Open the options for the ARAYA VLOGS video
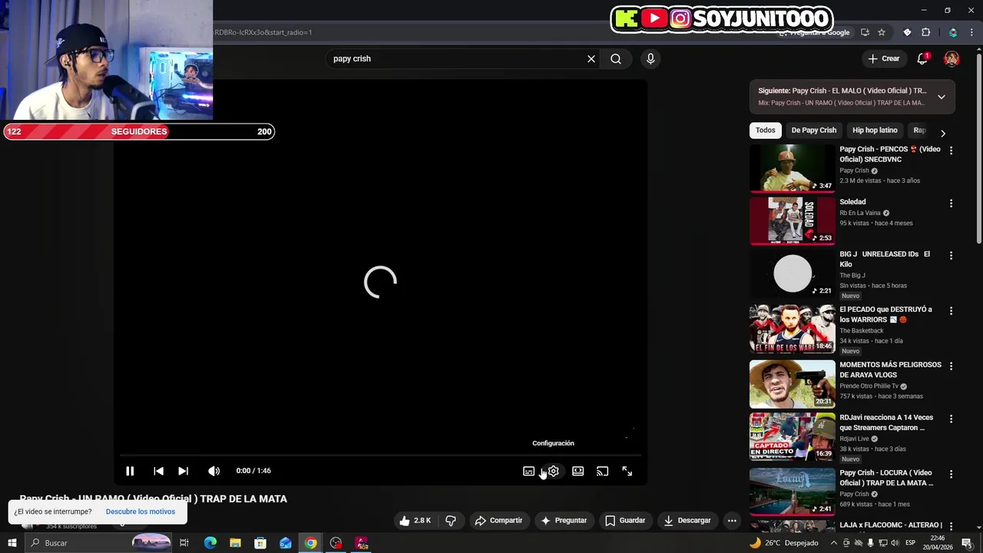The width and height of the screenshot is (983, 553). pyautogui.click(x=951, y=366)
